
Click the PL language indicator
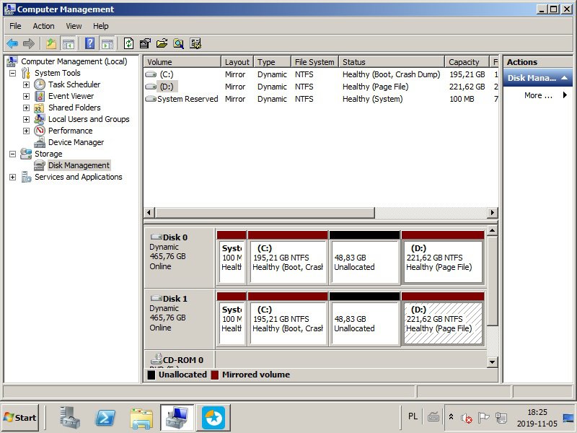(x=413, y=416)
